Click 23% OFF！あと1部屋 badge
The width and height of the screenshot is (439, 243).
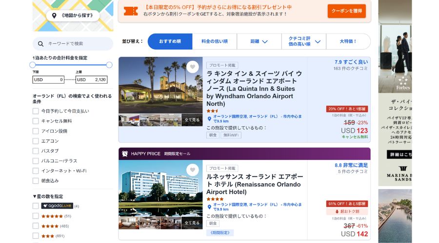point(347,109)
